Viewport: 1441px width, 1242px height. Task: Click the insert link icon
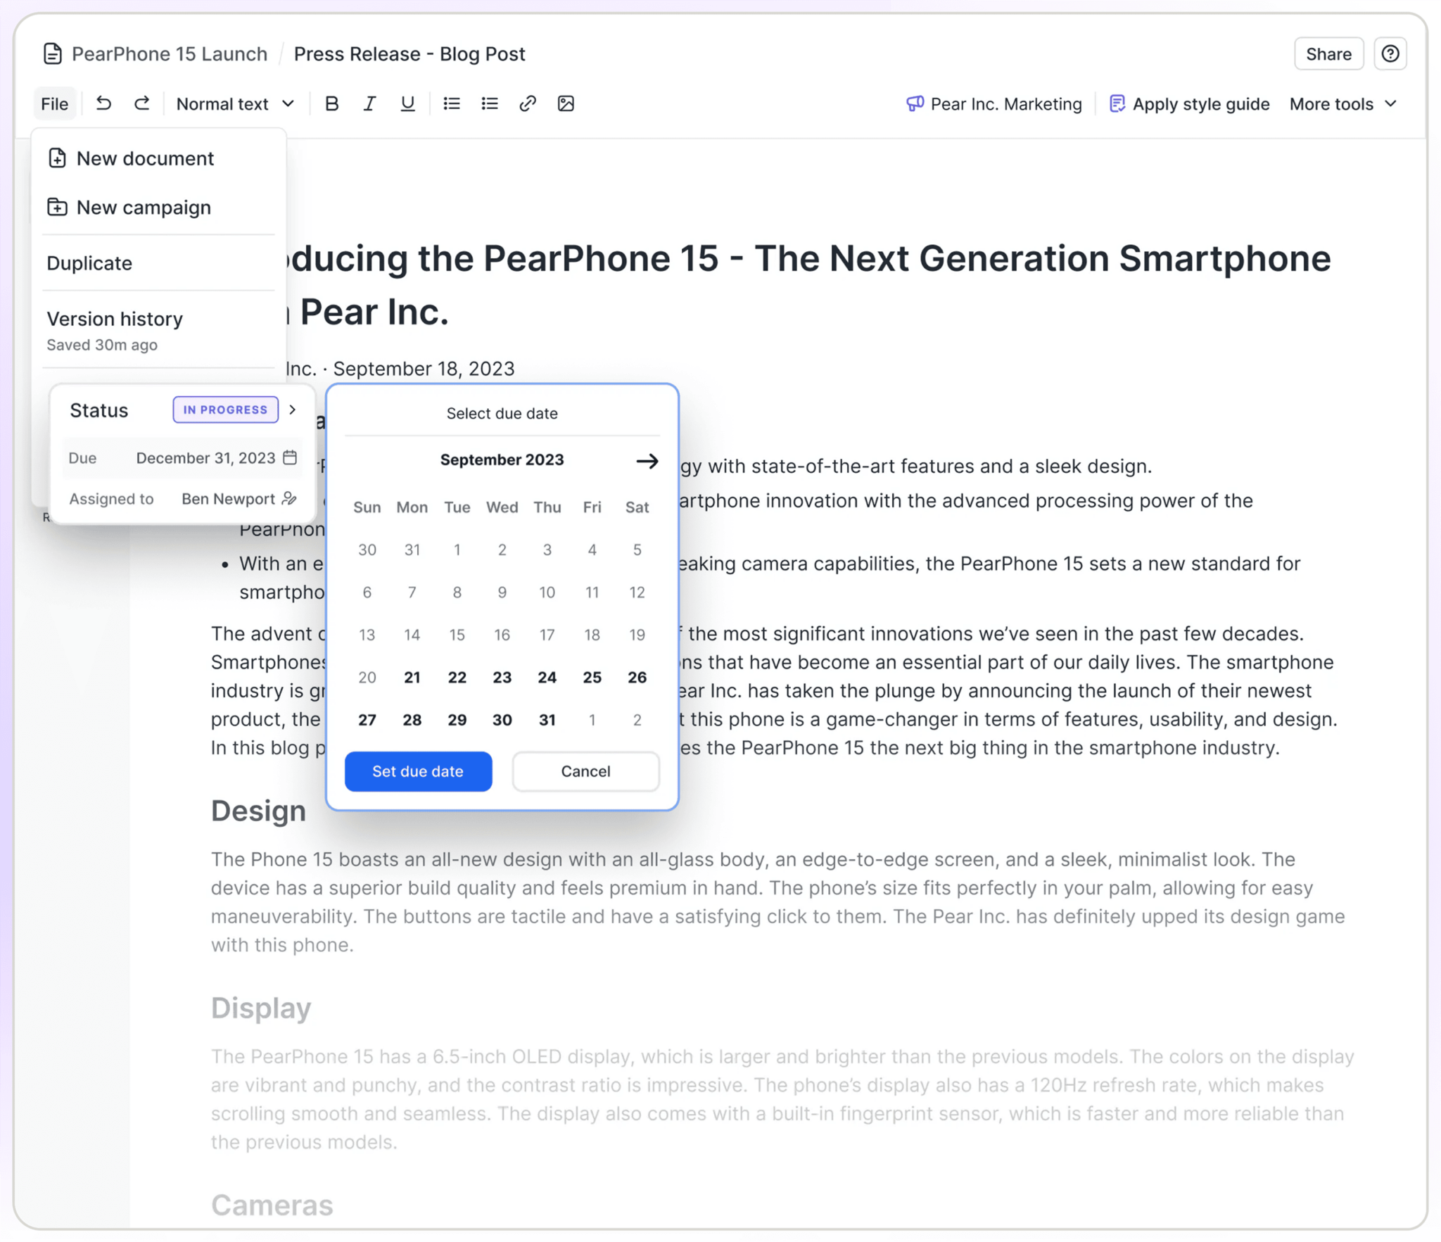coord(526,103)
